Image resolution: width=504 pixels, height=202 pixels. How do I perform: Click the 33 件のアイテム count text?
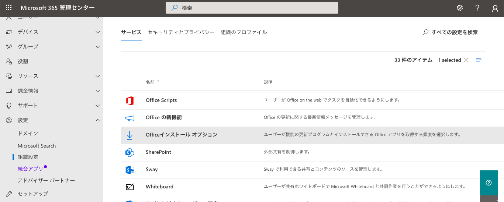(x=413, y=60)
